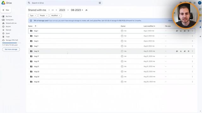This screenshot has height=113, width=202.
Task: Open more actions for Aug 17
Action: (x=192, y=56)
